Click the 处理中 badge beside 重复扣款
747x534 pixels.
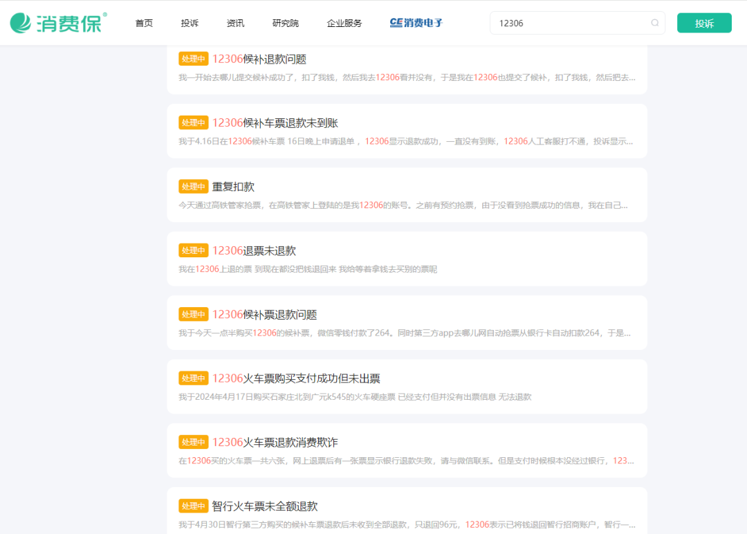coord(193,186)
